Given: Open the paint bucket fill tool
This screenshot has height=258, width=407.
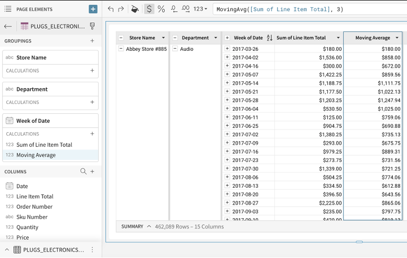Looking at the screenshot, I should point(135,9).
